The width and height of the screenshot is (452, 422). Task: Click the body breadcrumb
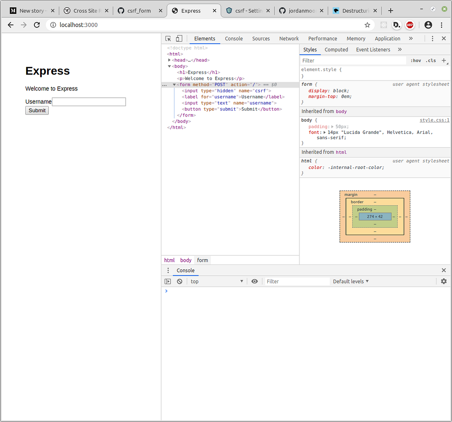click(x=185, y=260)
